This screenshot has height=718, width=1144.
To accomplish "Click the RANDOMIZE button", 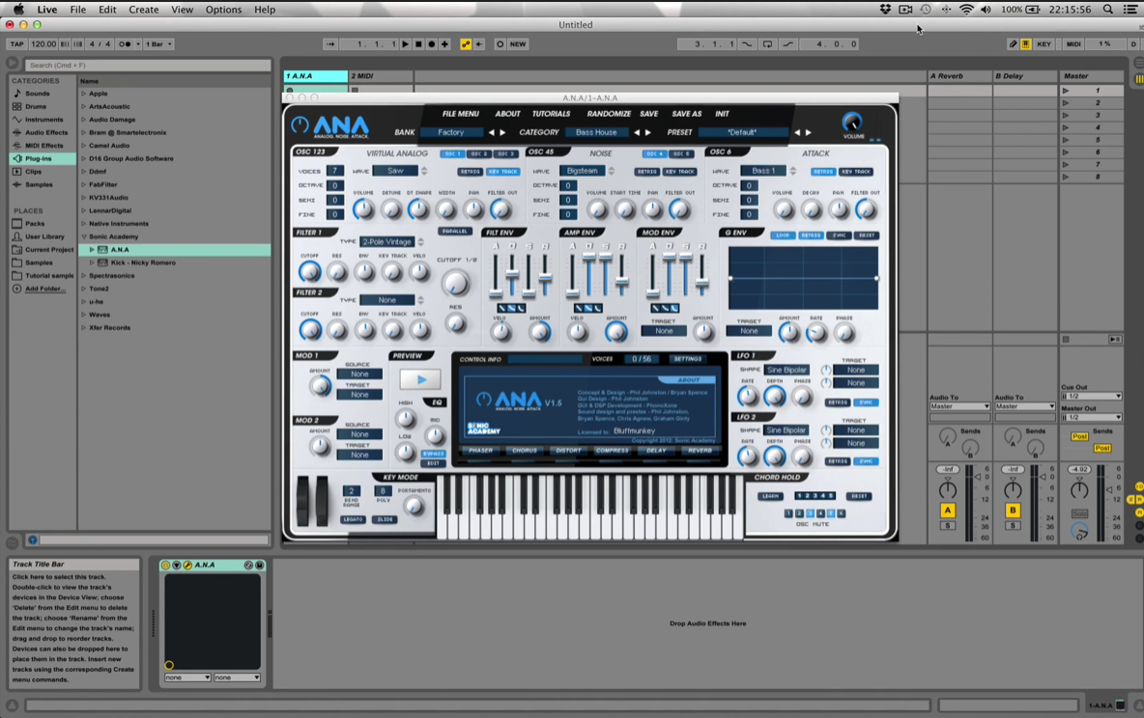I will 609,114.
